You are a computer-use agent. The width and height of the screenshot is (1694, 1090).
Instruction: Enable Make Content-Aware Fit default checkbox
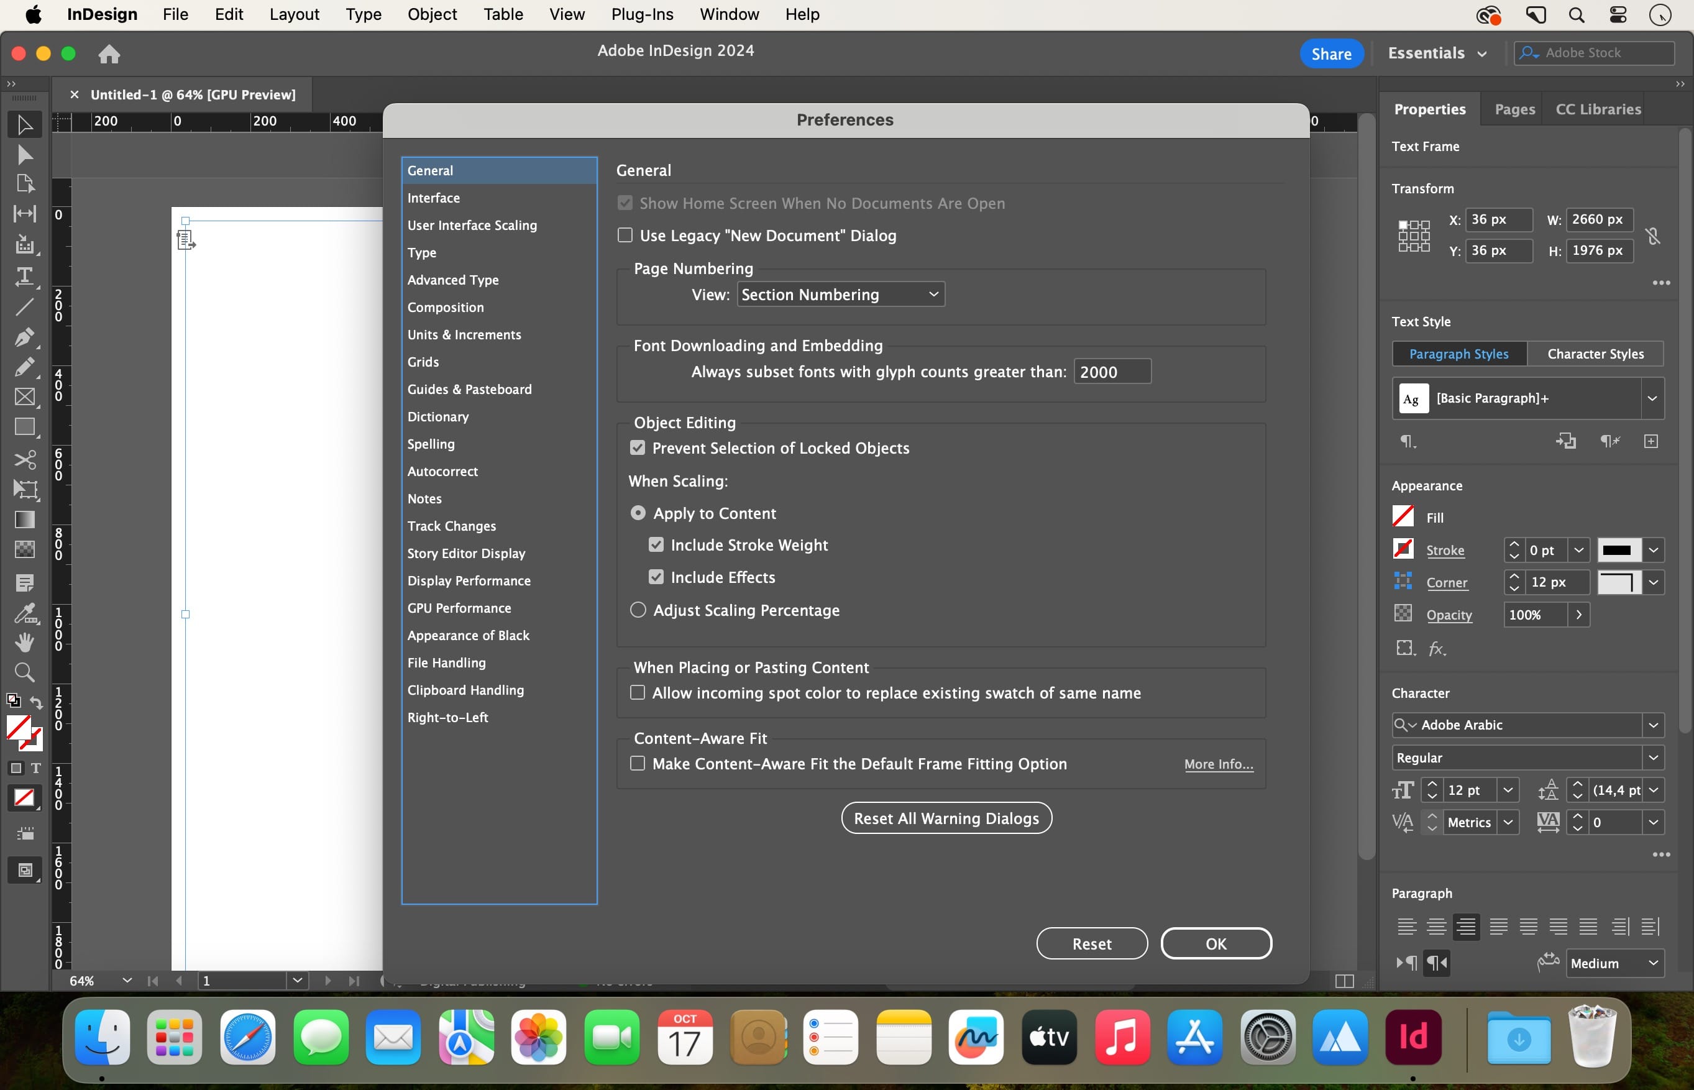(638, 764)
